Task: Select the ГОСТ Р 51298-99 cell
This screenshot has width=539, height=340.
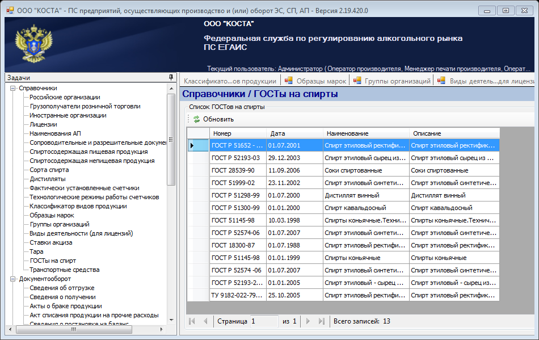Action: [x=238, y=195]
